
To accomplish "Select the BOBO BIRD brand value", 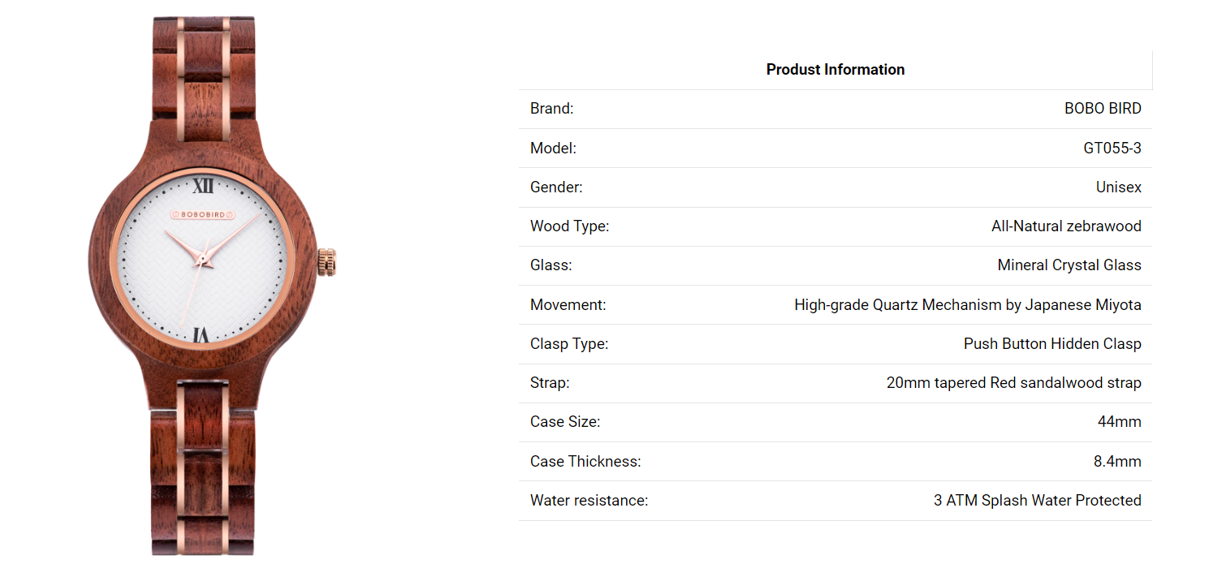I will click(1103, 109).
